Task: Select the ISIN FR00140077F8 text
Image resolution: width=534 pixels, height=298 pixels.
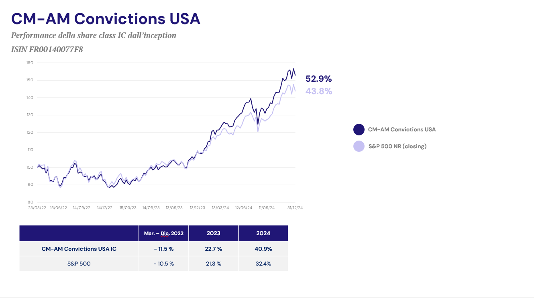Action: (47, 50)
